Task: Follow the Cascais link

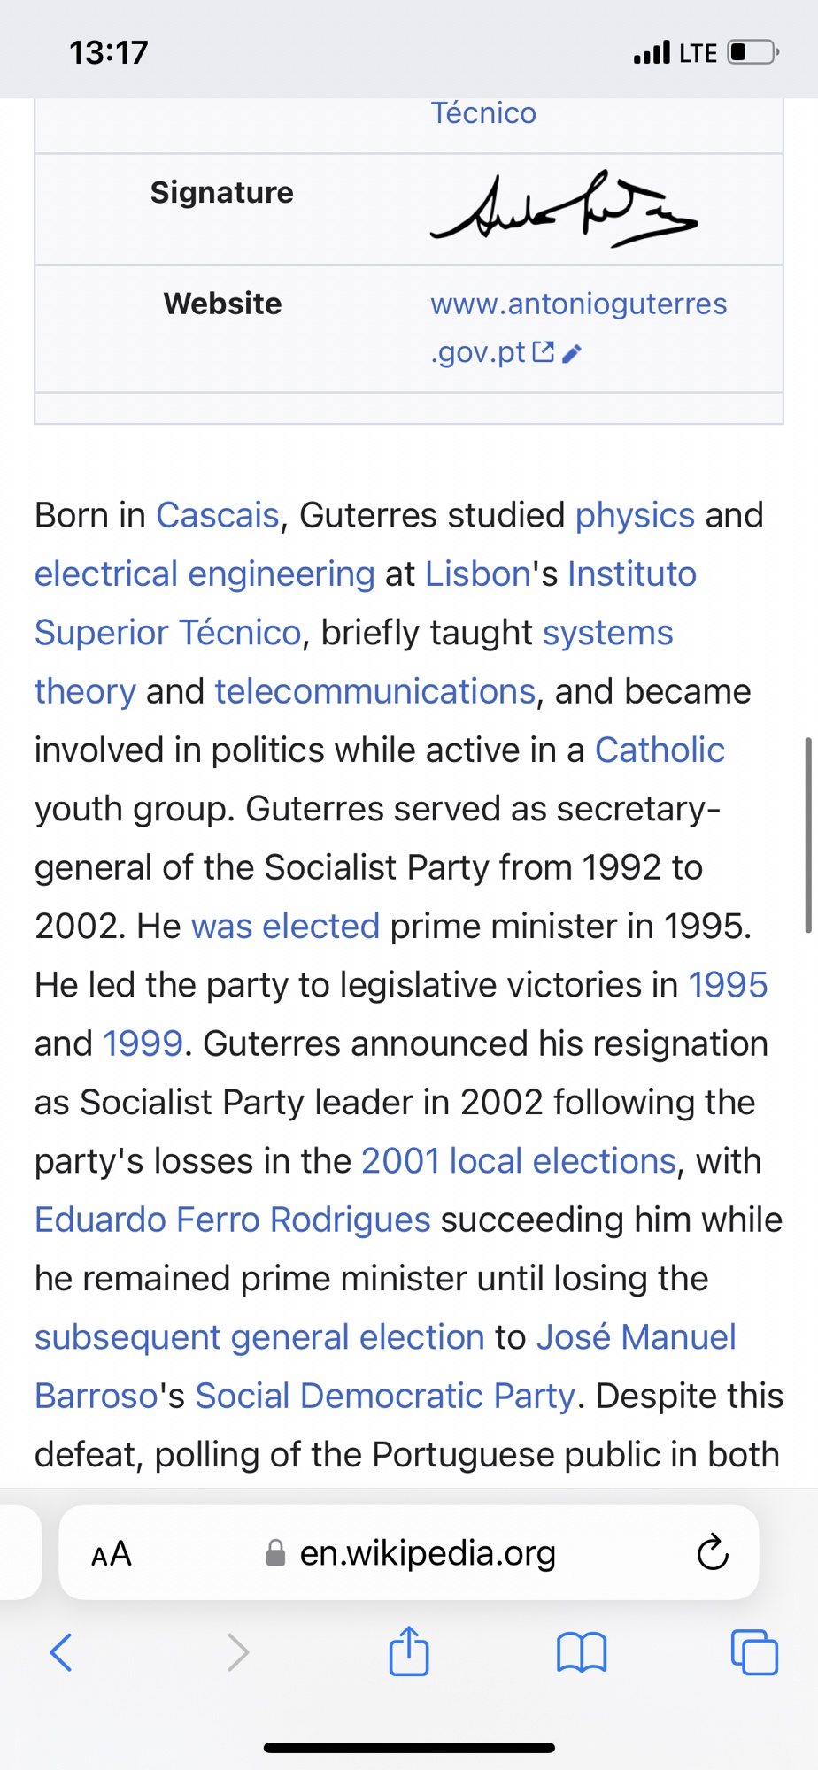Action: 218,515
